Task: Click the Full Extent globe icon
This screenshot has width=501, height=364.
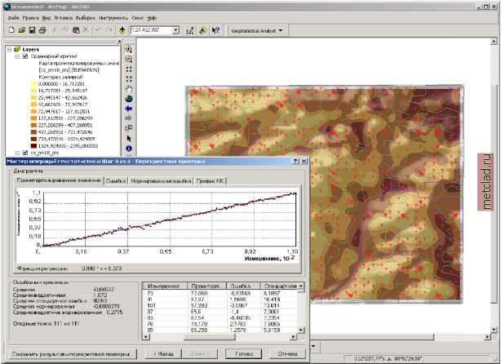Action: (129, 99)
